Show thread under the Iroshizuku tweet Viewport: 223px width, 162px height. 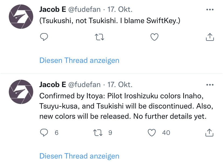pyautogui.click(x=79, y=156)
